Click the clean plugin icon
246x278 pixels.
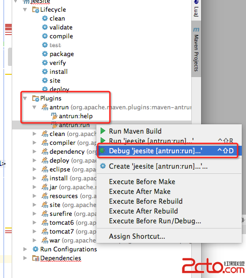pos(45,134)
